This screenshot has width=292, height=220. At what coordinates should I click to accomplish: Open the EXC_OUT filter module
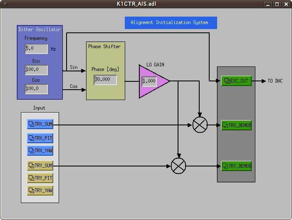236,81
